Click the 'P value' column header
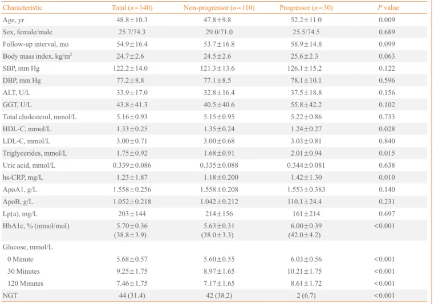 [x=388, y=7]
